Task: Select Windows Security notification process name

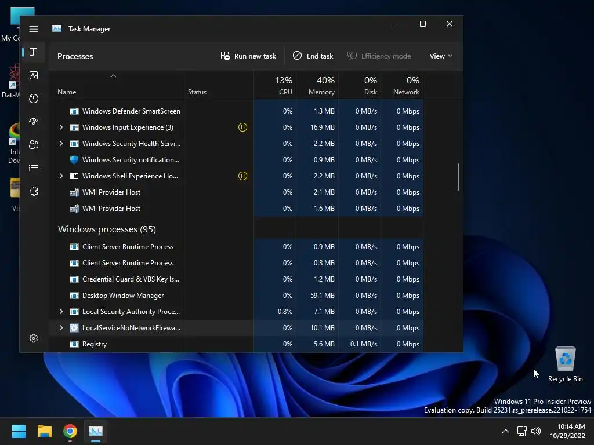Action: [x=131, y=160]
